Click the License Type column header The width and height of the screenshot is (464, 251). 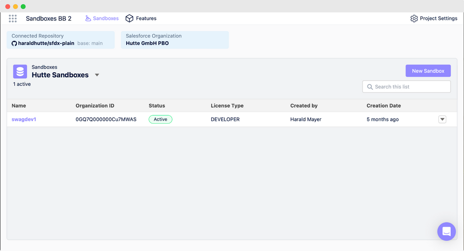point(227,106)
